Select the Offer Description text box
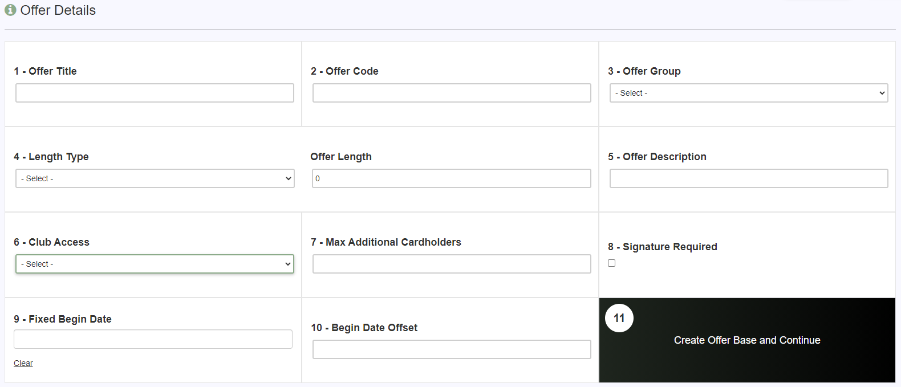The width and height of the screenshot is (901, 387). point(749,178)
